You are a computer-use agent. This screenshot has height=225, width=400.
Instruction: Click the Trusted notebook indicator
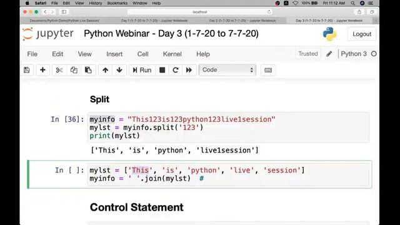[x=308, y=54]
